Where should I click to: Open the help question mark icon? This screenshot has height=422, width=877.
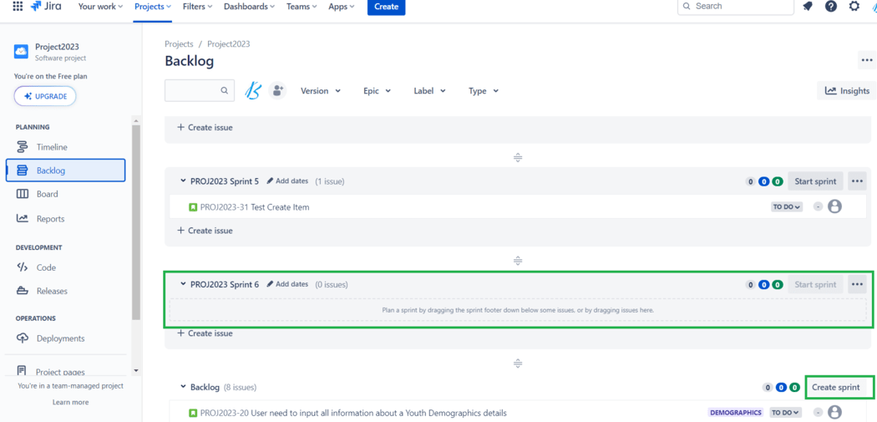point(831,7)
